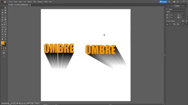The width and height of the screenshot is (188, 105).
Task: Select the Gradient tool
Action: click(5, 29)
